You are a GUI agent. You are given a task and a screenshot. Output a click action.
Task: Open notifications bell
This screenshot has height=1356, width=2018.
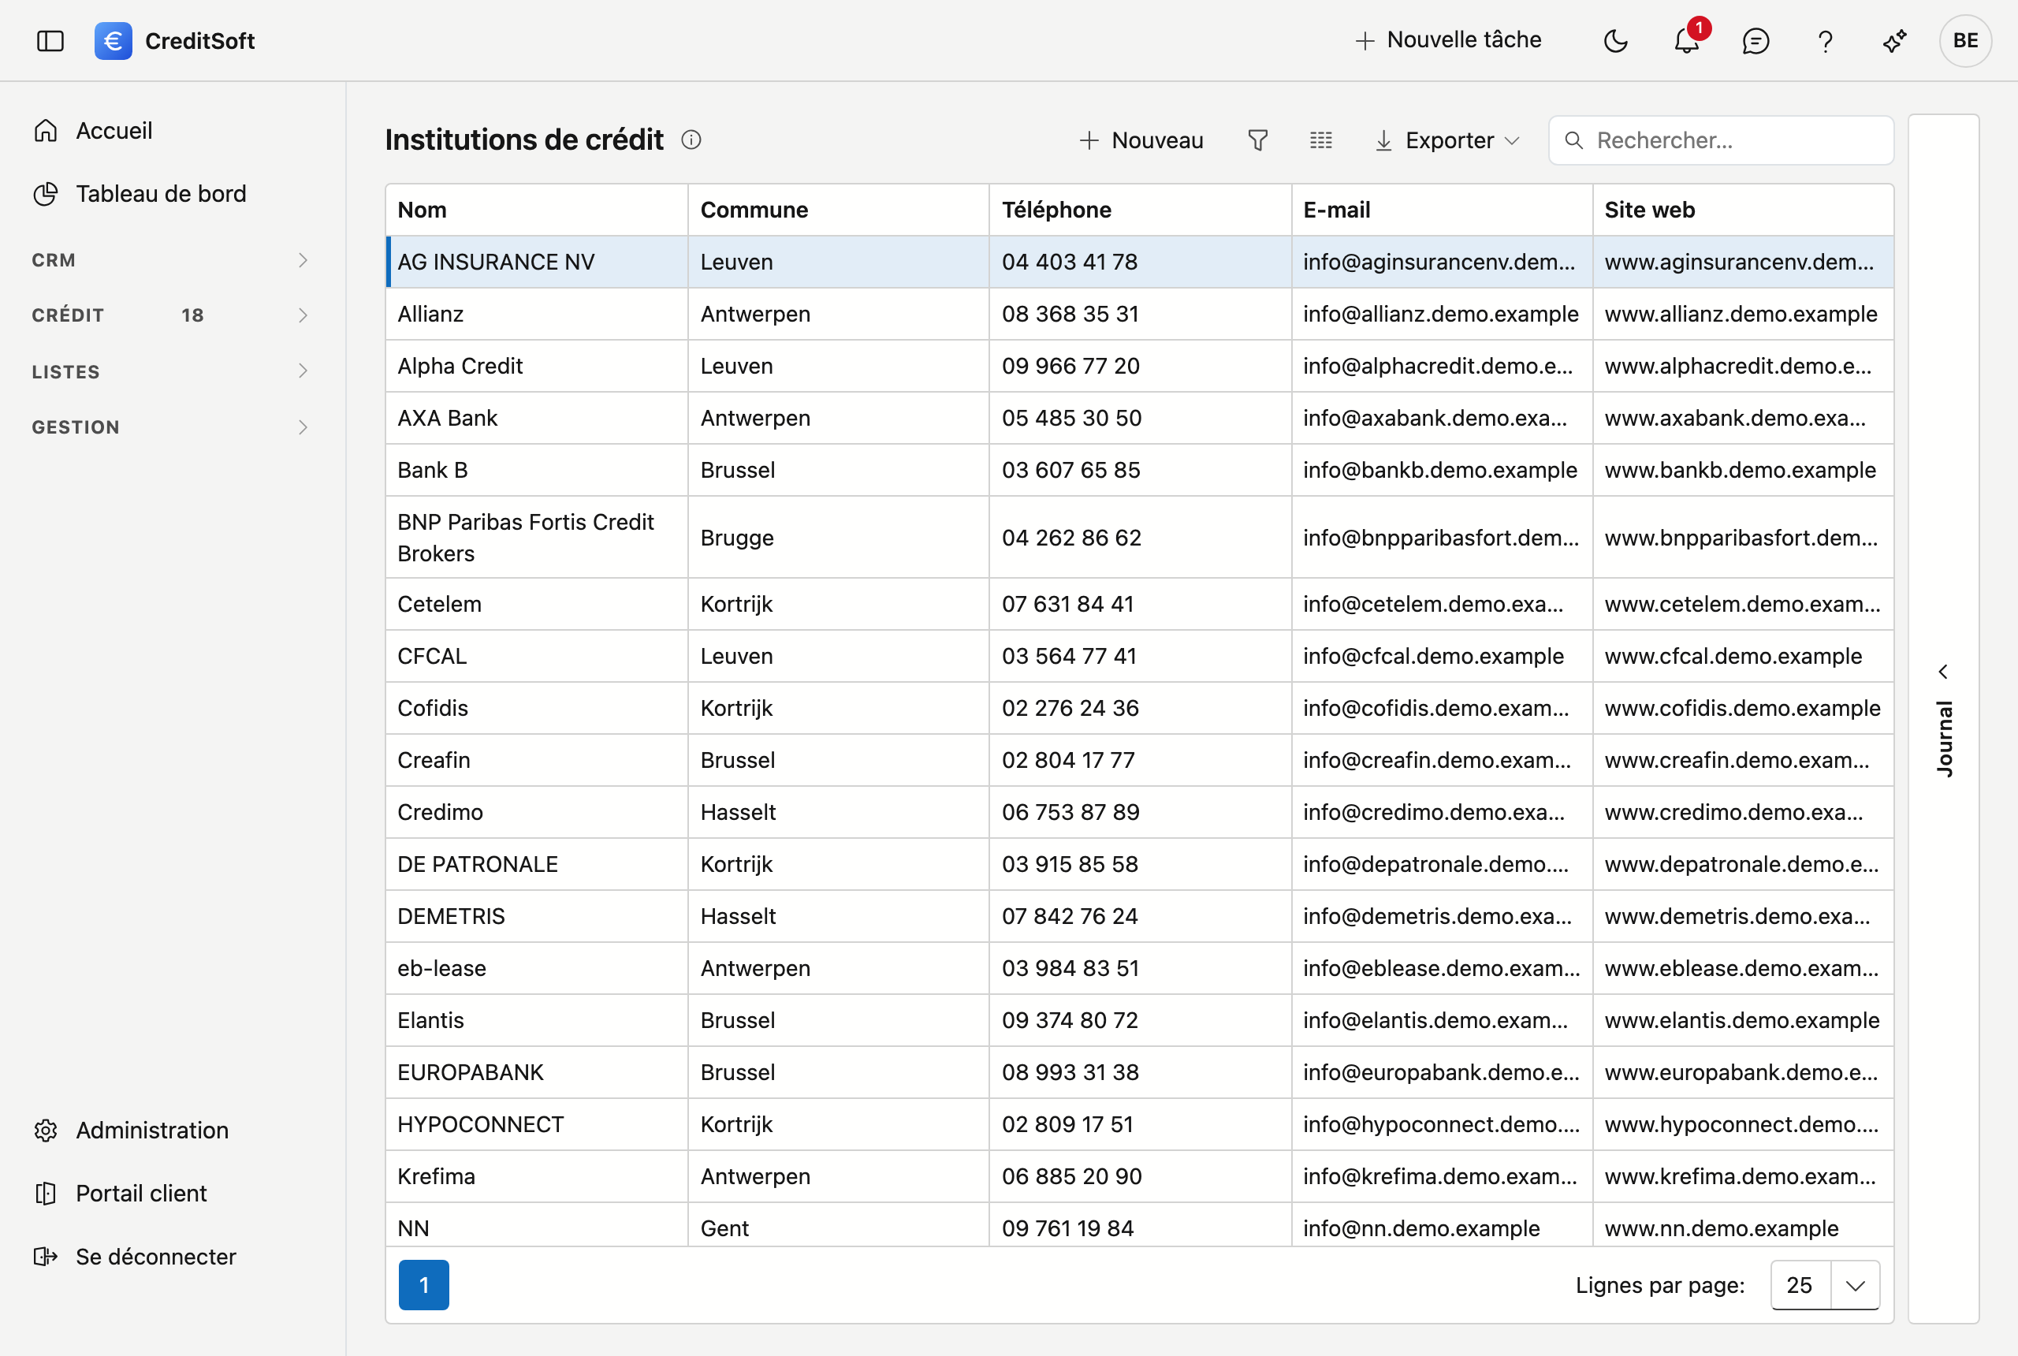(x=1686, y=41)
